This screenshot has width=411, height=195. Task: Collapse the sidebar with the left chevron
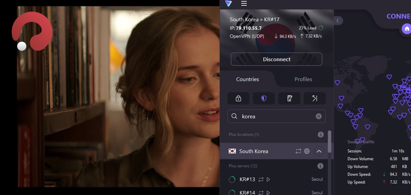pos(338,21)
